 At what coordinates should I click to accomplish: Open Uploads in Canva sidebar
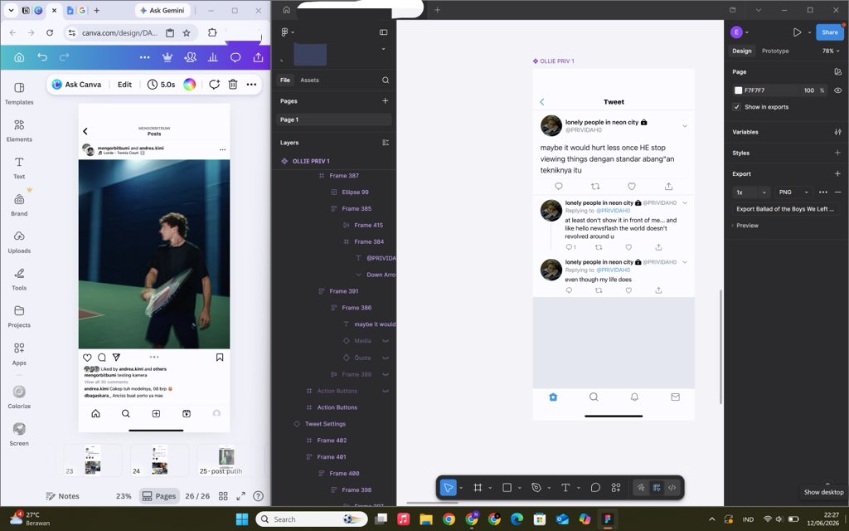19,242
